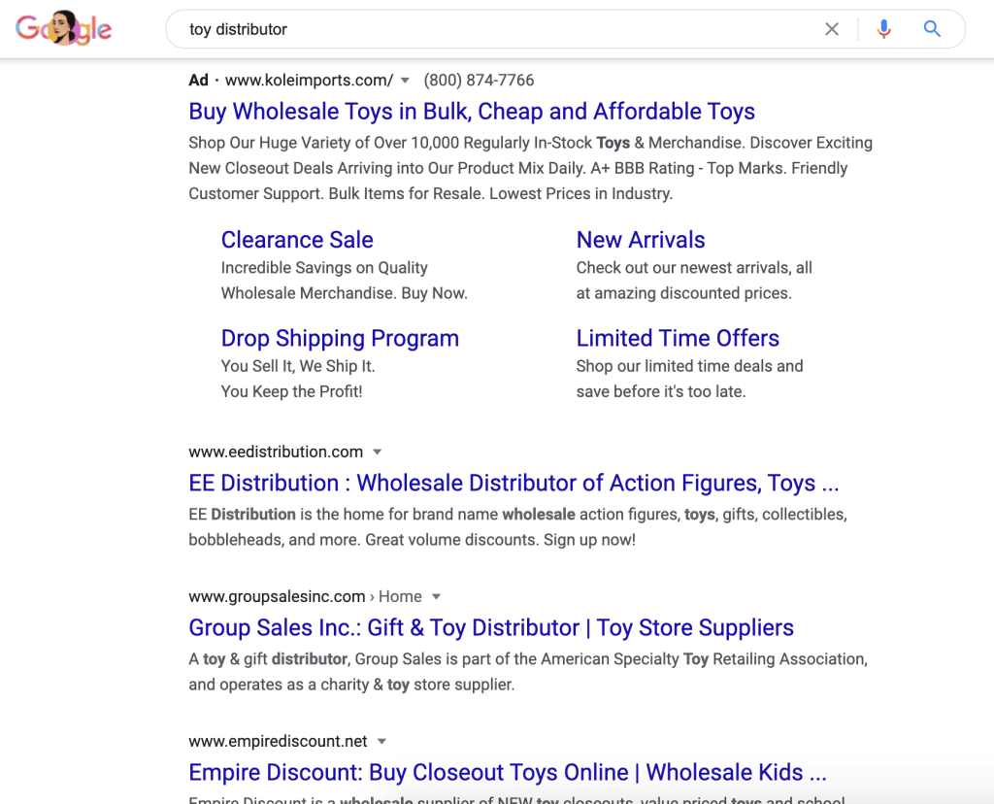
Task: Click the www.empirediscount.net URL text
Action: pos(278,741)
